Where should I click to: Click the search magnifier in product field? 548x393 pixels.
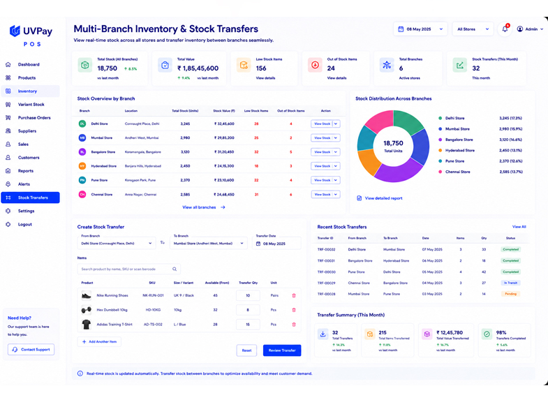175,269
